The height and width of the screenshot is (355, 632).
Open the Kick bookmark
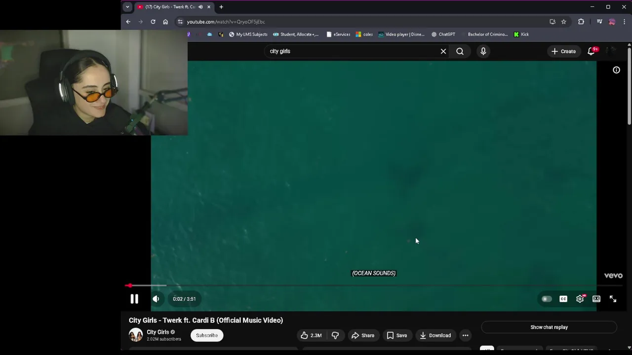[x=521, y=35]
